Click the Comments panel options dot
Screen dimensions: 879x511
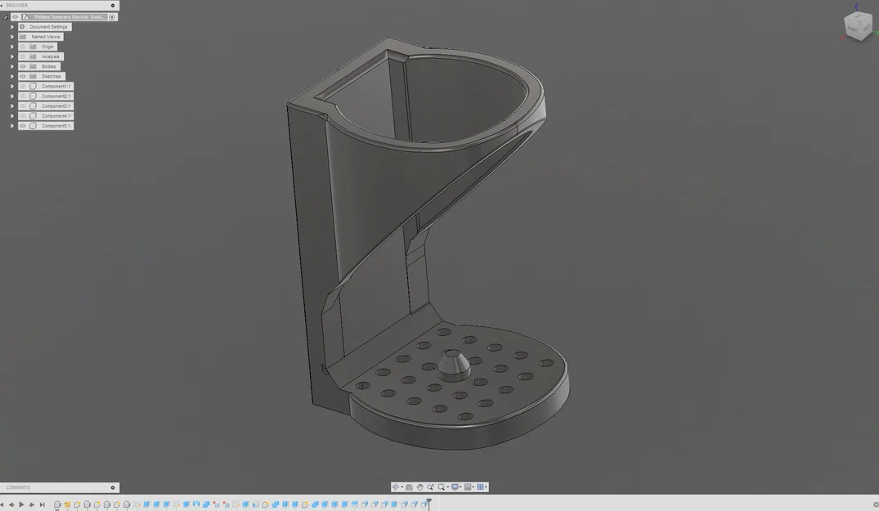tap(113, 487)
